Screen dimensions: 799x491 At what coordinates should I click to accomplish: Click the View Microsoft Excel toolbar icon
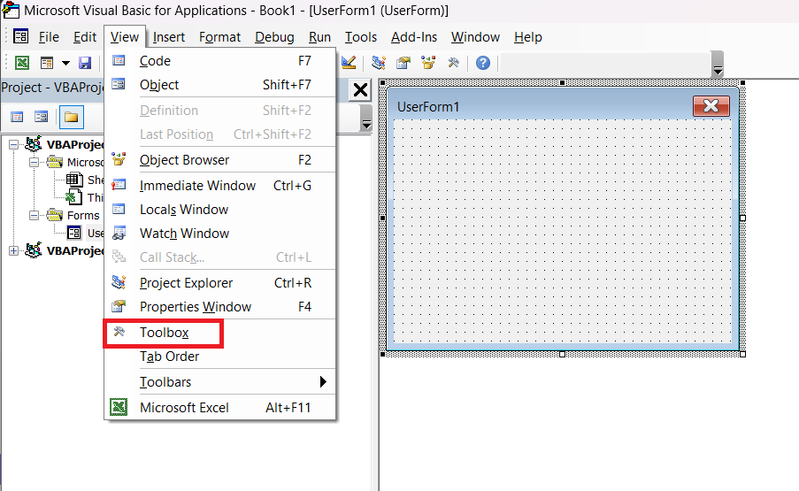[x=22, y=63]
